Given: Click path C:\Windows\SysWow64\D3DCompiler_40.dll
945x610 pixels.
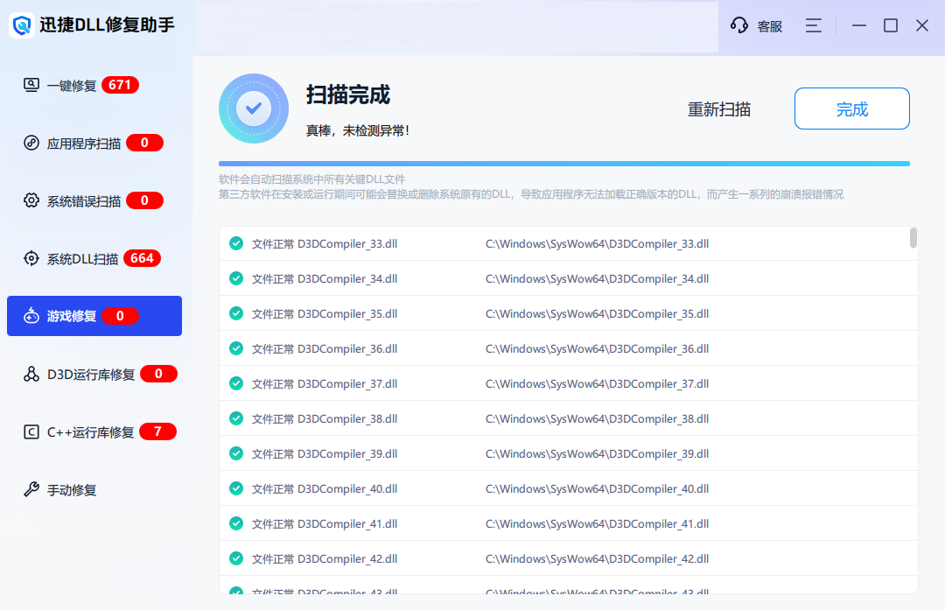Looking at the screenshot, I should tap(598, 488).
